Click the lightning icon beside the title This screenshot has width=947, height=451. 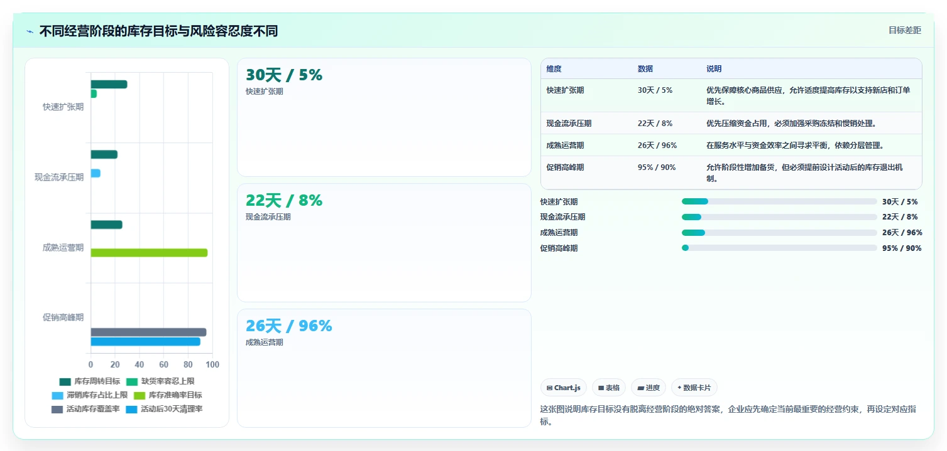coord(30,31)
